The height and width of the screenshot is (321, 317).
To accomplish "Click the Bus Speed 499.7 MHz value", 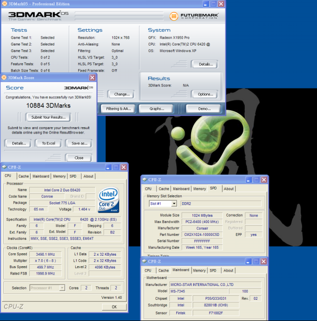I will click(45, 267).
